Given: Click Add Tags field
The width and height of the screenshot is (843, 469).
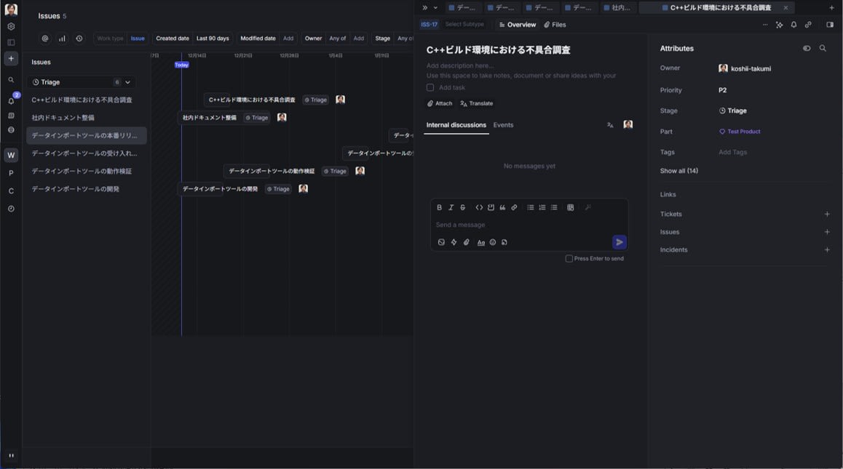Looking at the screenshot, I should click(733, 152).
